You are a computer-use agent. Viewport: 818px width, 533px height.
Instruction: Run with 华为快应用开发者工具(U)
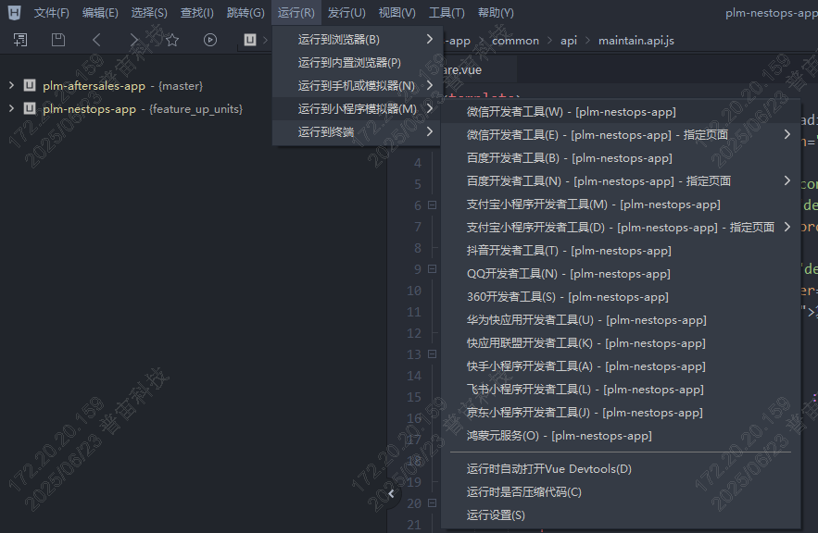coord(621,320)
